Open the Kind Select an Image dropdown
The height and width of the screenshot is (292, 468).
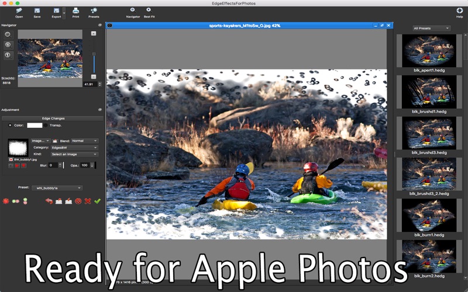pyautogui.click(x=74, y=154)
